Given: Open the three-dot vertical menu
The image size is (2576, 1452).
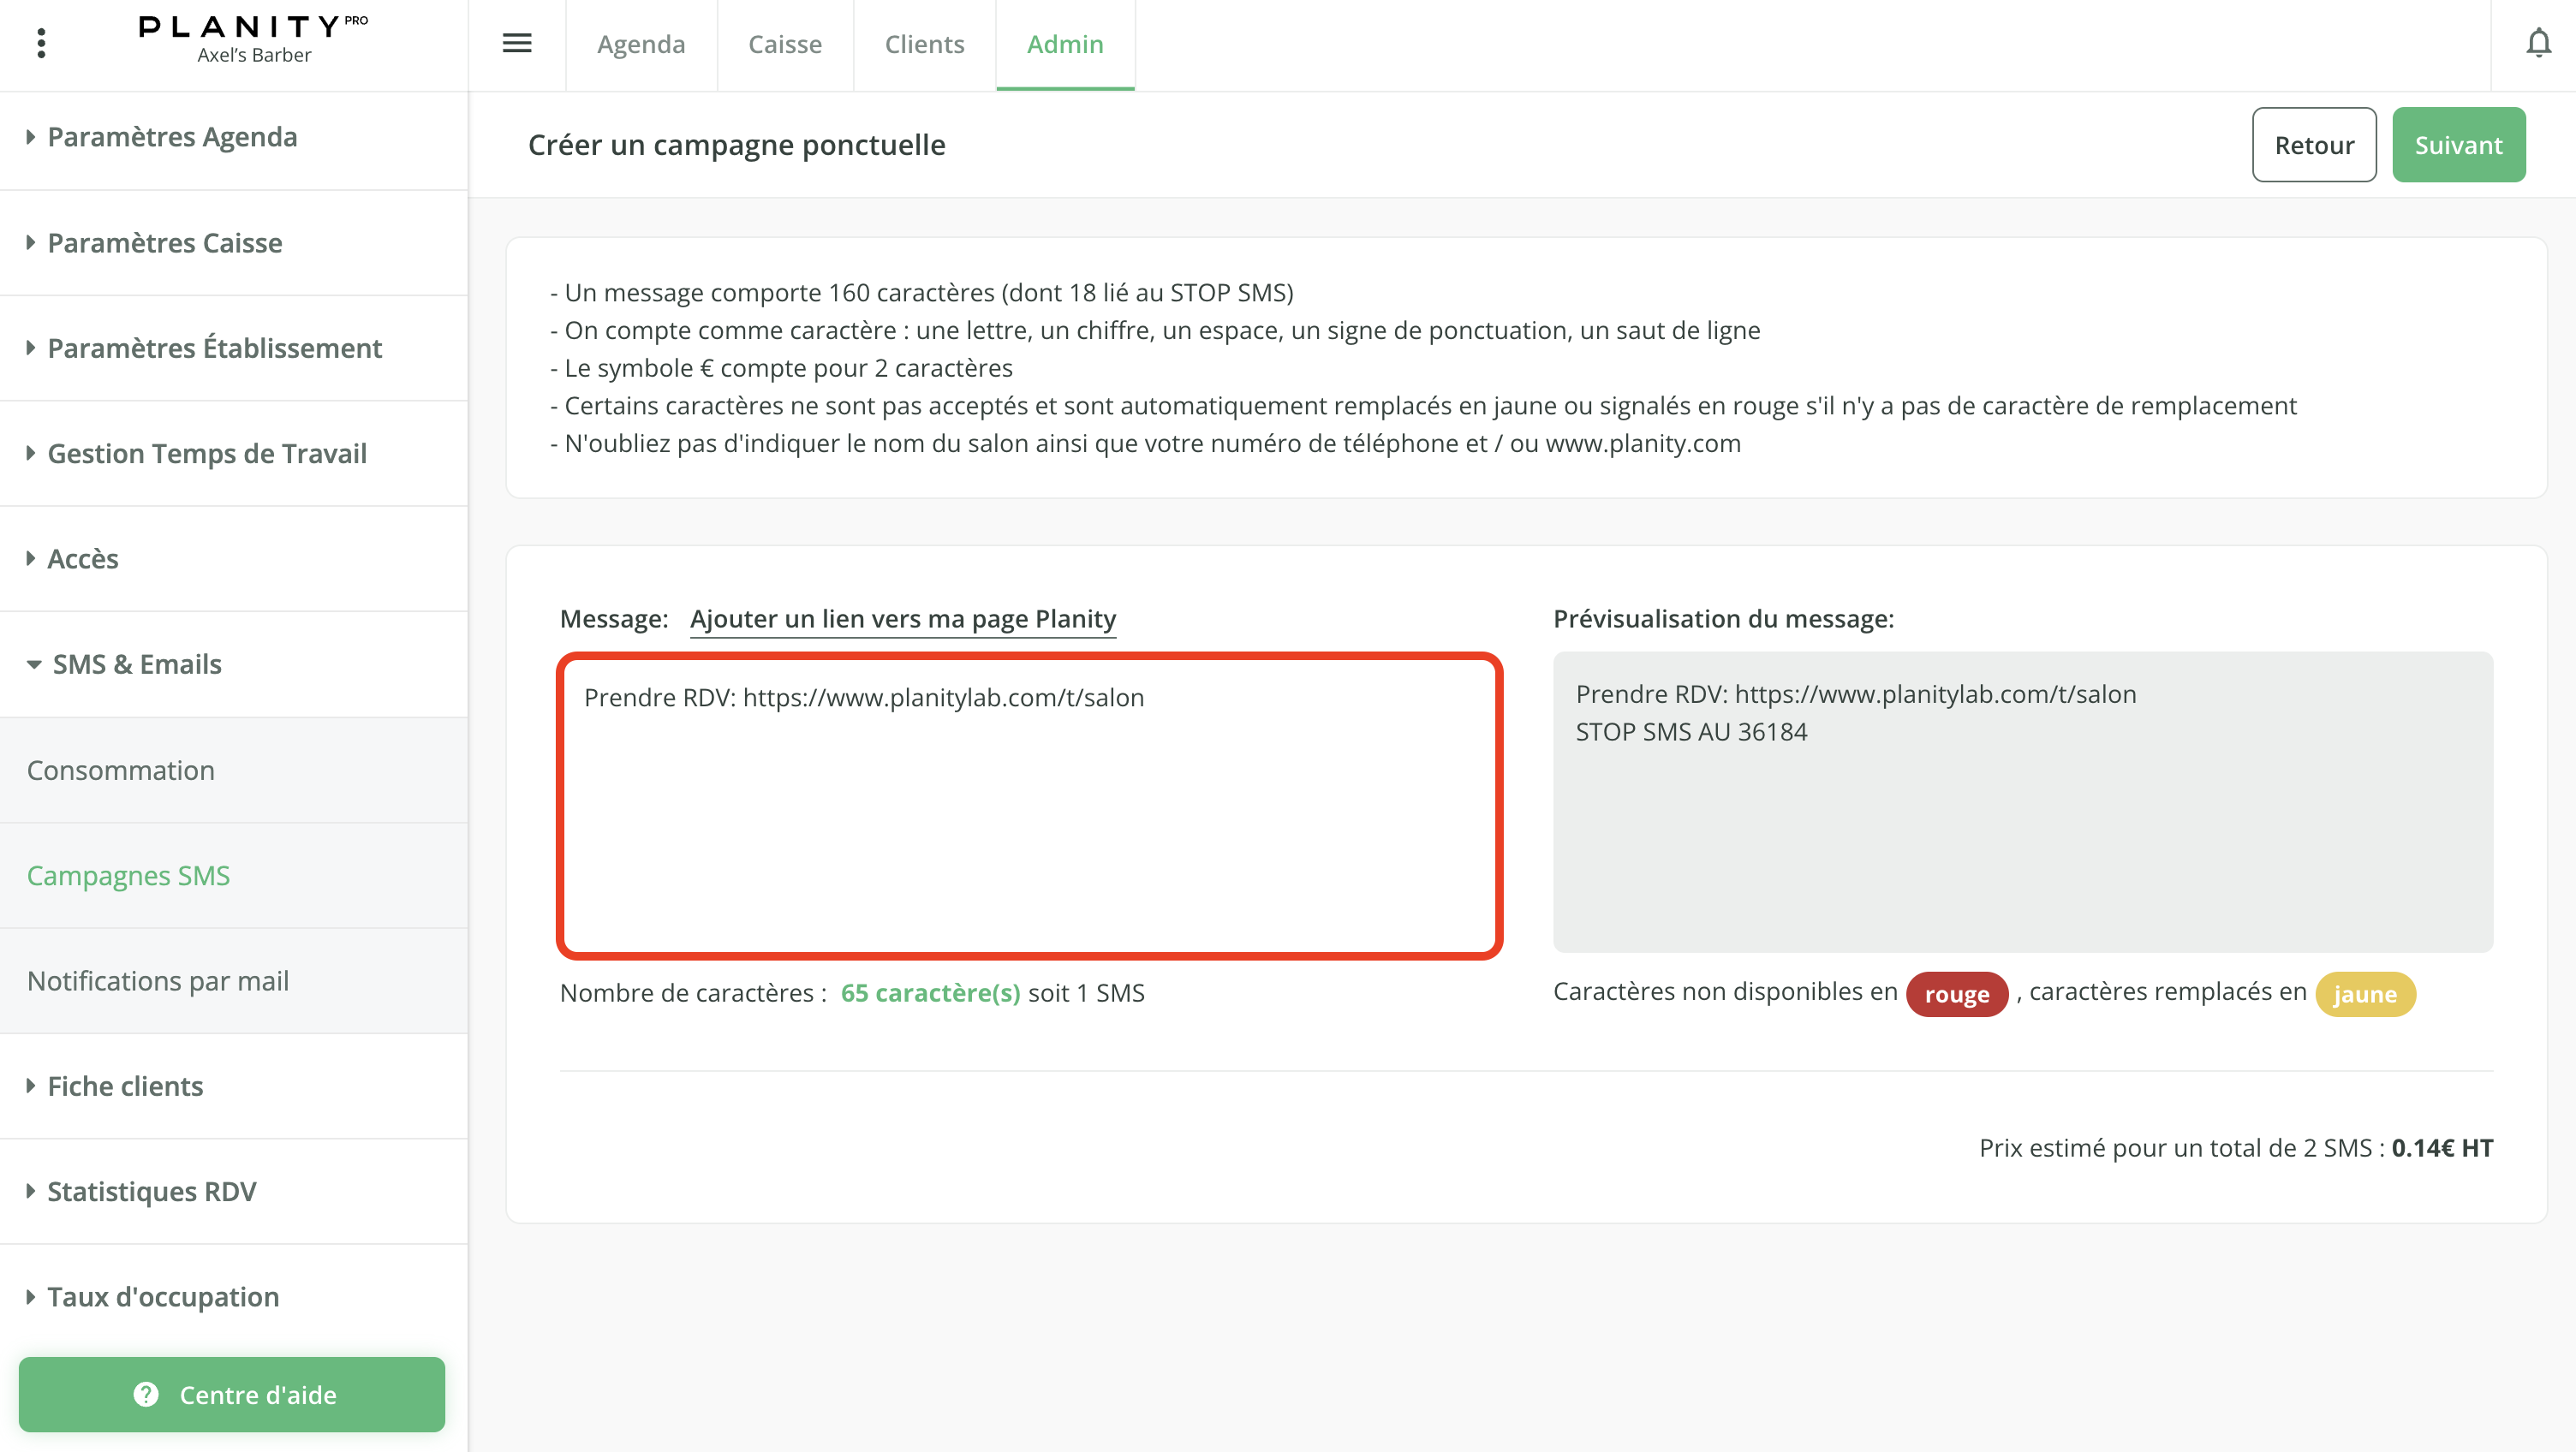Looking at the screenshot, I should click(41, 43).
